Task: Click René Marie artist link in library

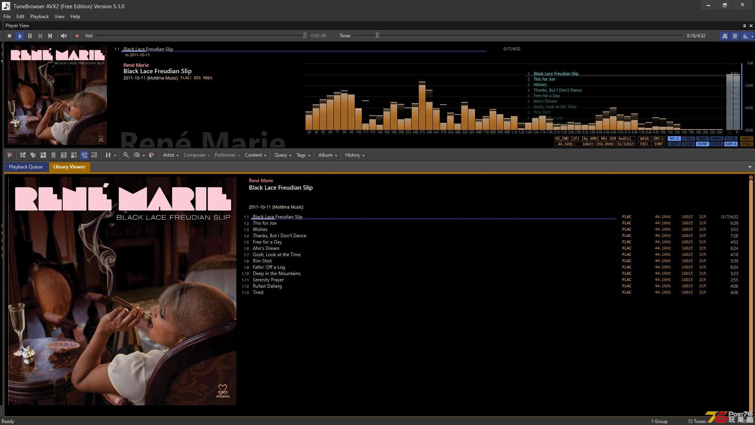Action: pos(261,181)
